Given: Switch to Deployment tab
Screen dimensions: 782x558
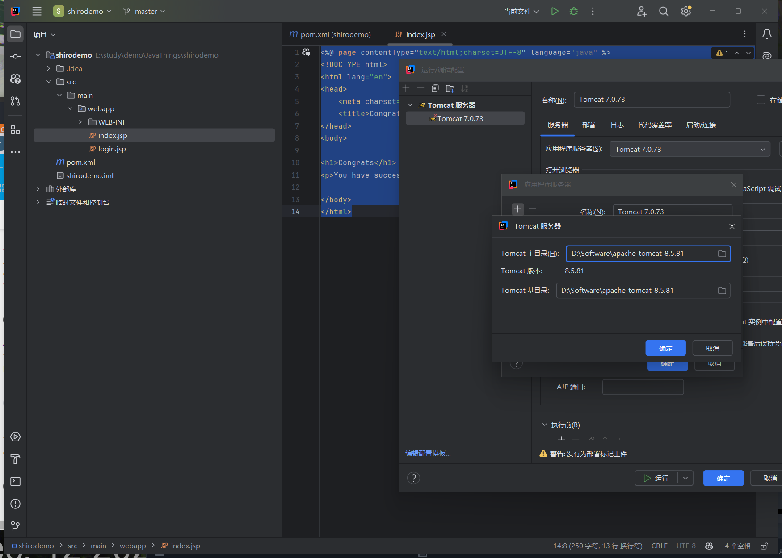Looking at the screenshot, I should pyautogui.click(x=589, y=125).
